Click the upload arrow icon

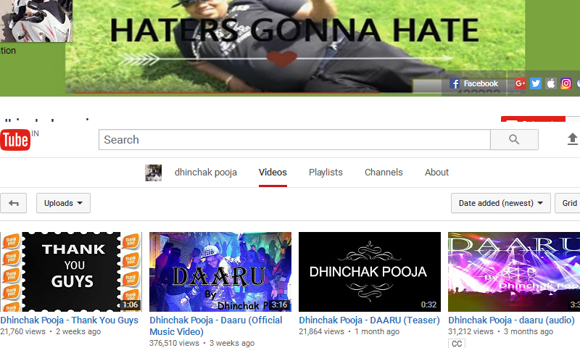click(x=573, y=139)
